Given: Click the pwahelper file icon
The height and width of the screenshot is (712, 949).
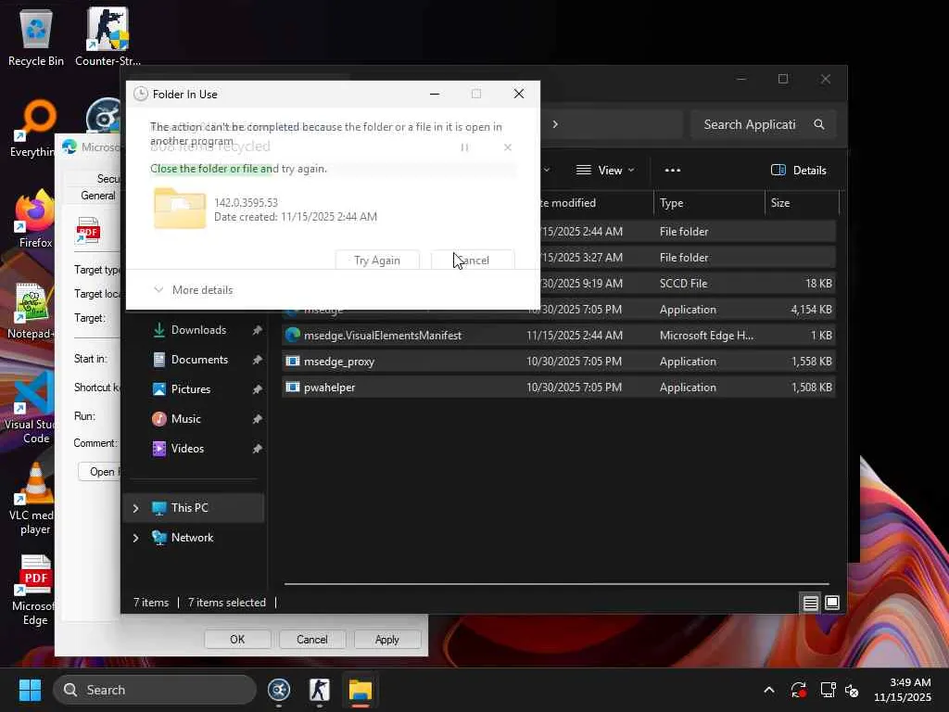Looking at the screenshot, I should point(293,388).
